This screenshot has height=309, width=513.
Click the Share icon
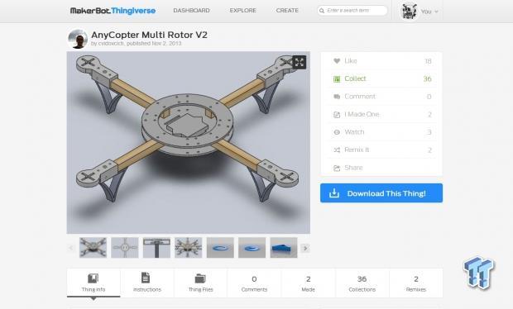pos(337,168)
